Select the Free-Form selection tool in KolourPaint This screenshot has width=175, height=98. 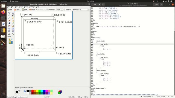click(x=9, y=13)
